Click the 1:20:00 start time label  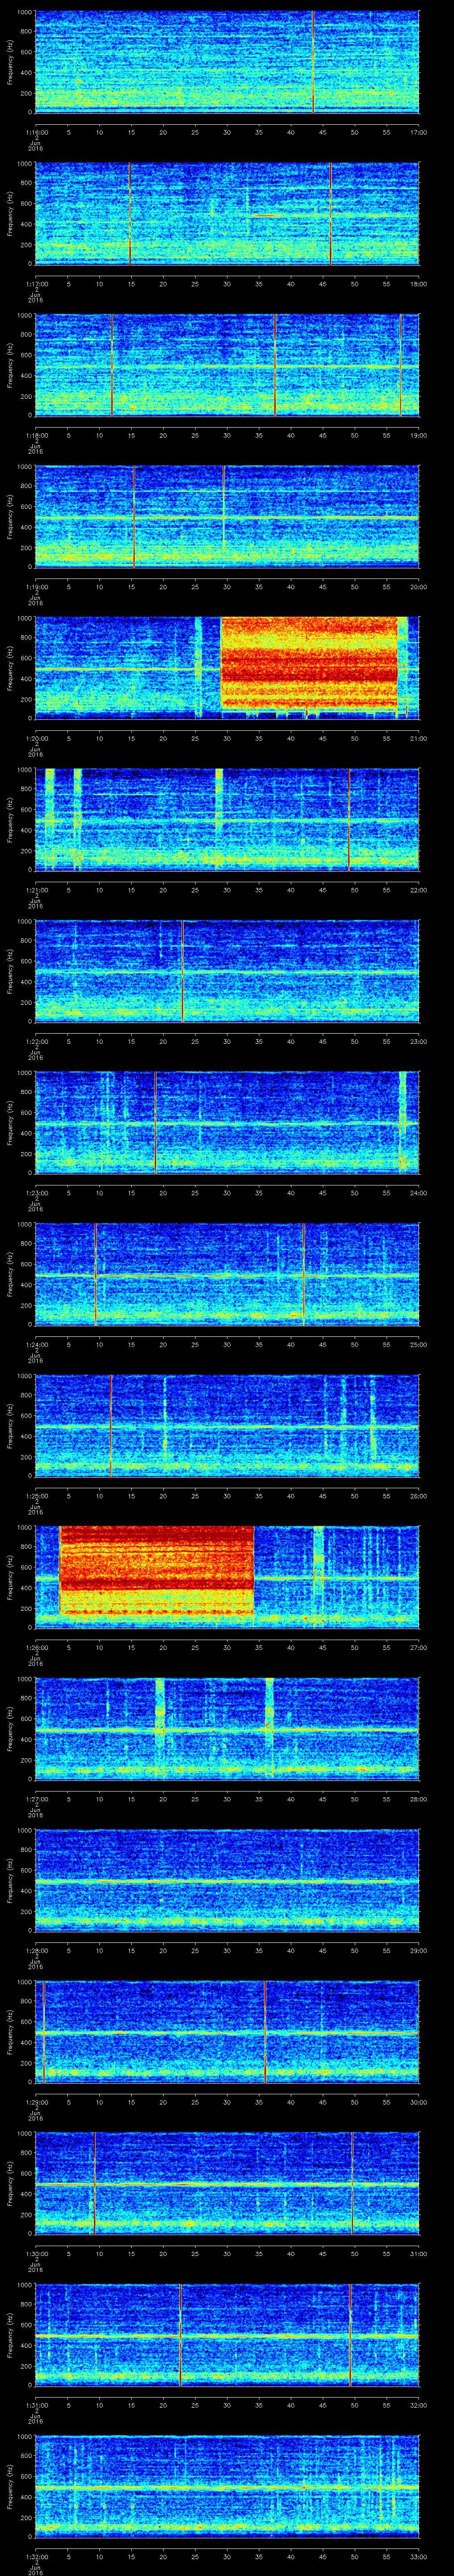point(36,738)
